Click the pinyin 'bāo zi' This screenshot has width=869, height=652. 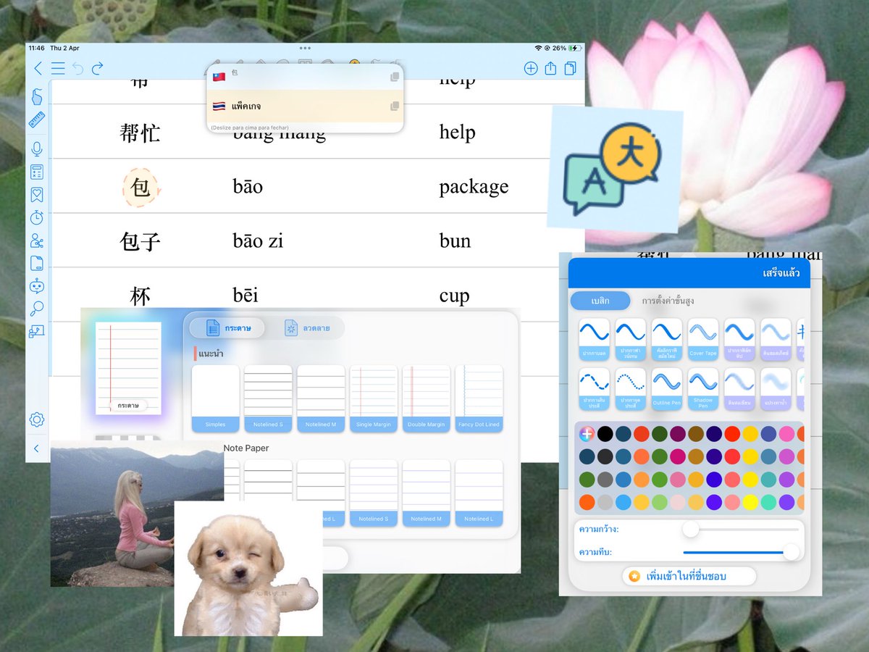coord(258,241)
